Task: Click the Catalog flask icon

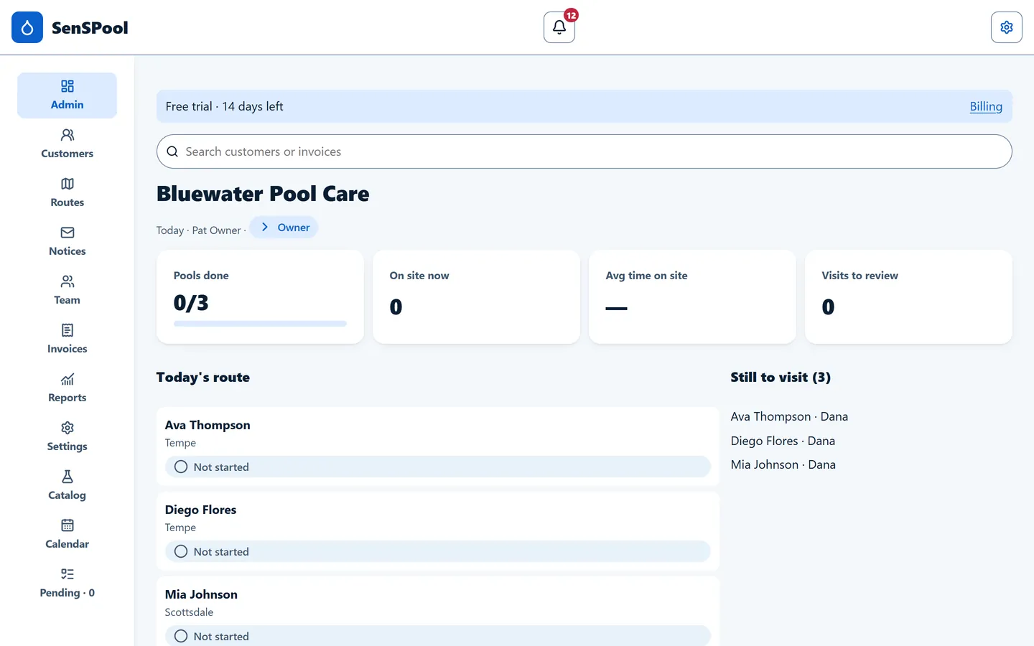Action: click(x=67, y=477)
